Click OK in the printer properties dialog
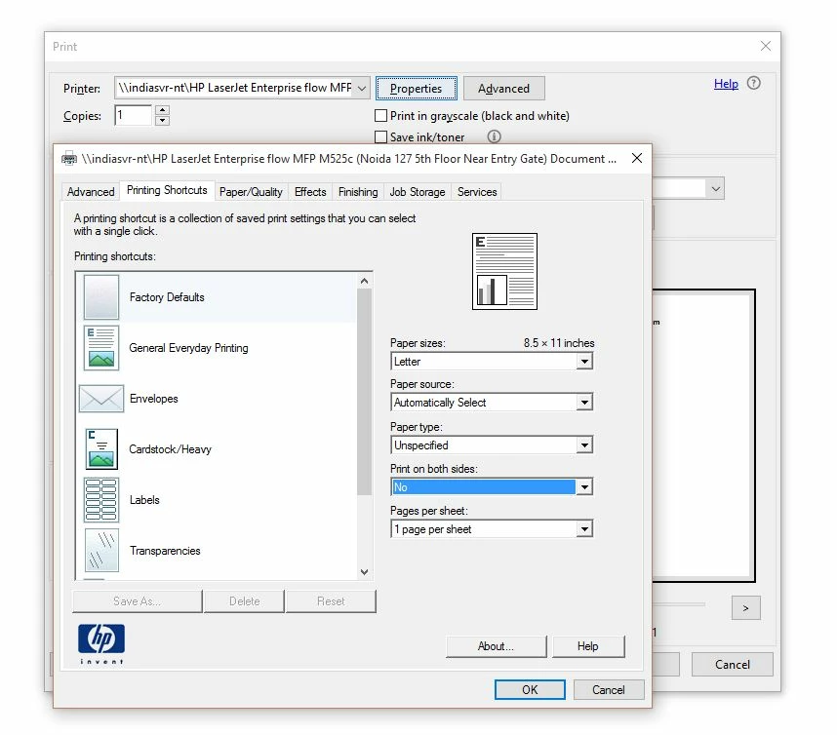The image size is (837, 735). click(x=530, y=689)
